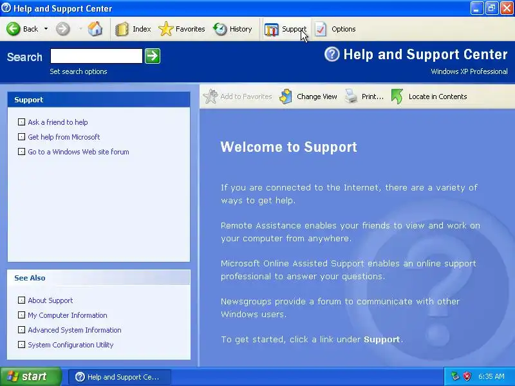
Task: Start search with the green arrow button
Action: (x=153, y=56)
